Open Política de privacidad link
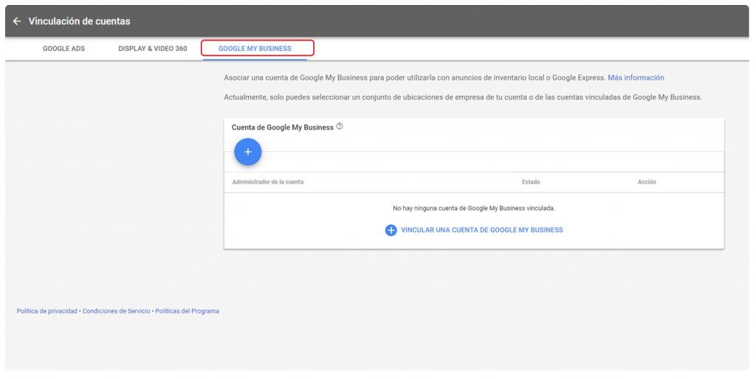 tap(47, 311)
